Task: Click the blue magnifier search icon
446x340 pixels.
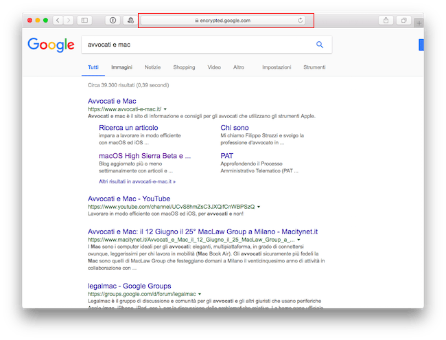Action: [x=320, y=45]
